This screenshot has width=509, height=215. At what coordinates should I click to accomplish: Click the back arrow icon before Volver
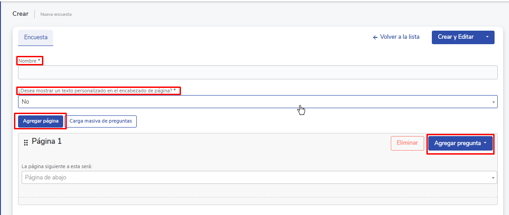coord(375,37)
